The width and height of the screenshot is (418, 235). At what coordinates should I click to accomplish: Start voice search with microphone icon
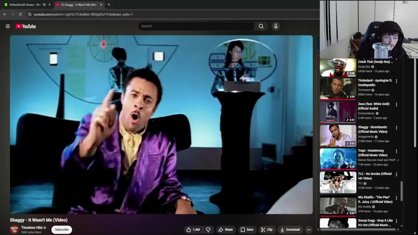pyautogui.click(x=276, y=26)
